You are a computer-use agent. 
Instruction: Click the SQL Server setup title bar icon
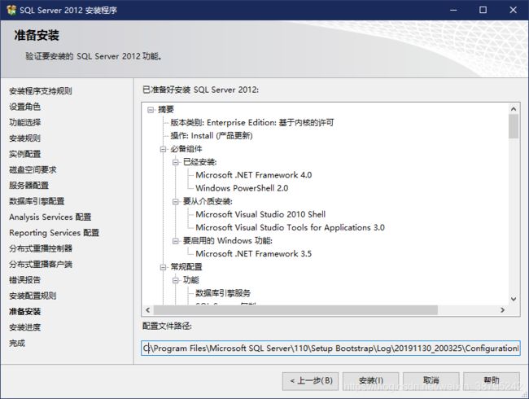[11, 10]
